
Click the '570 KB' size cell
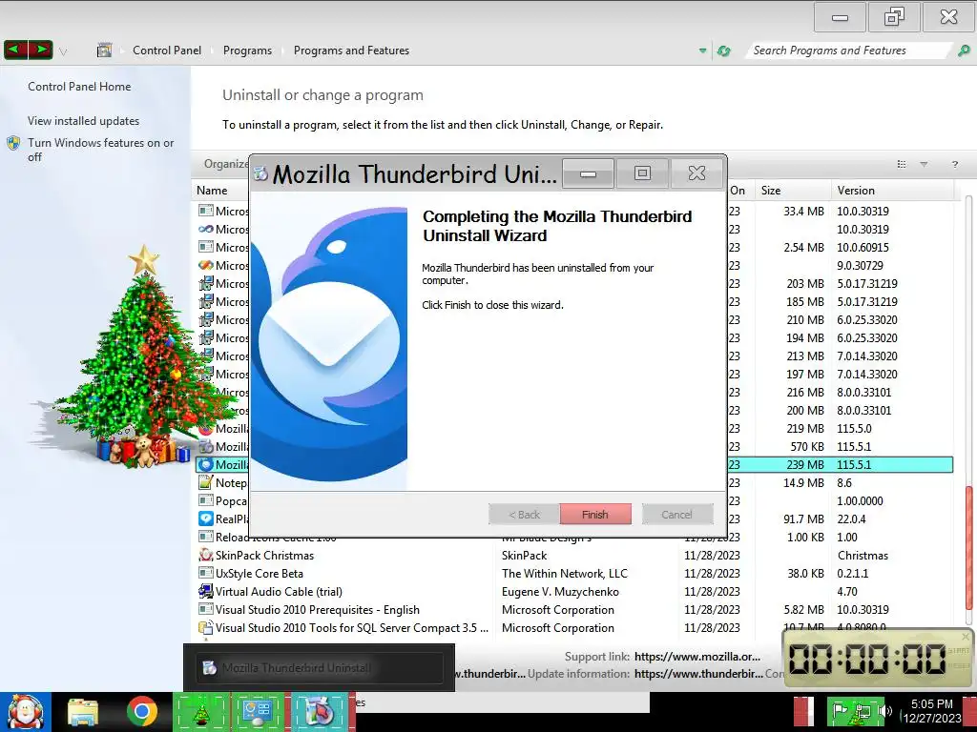click(807, 446)
